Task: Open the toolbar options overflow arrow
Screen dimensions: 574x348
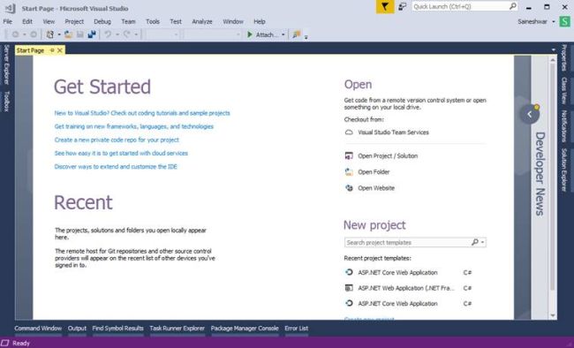Action: tap(306, 36)
